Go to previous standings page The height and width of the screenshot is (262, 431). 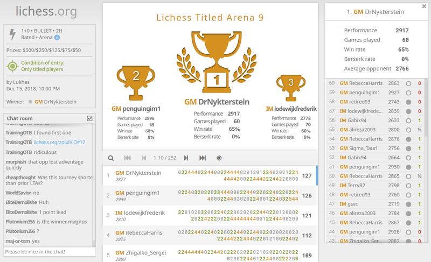click(144, 158)
